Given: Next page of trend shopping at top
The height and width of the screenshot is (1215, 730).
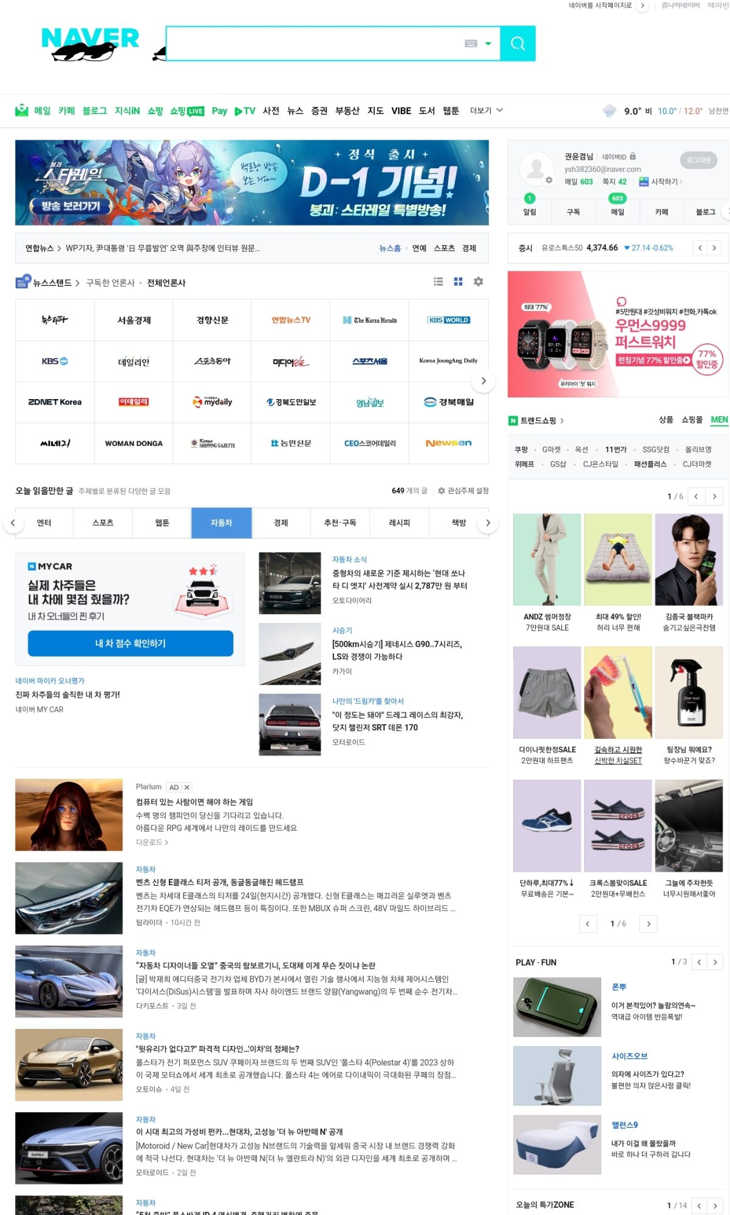Looking at the screenshot, I should [x=715, y=496].
